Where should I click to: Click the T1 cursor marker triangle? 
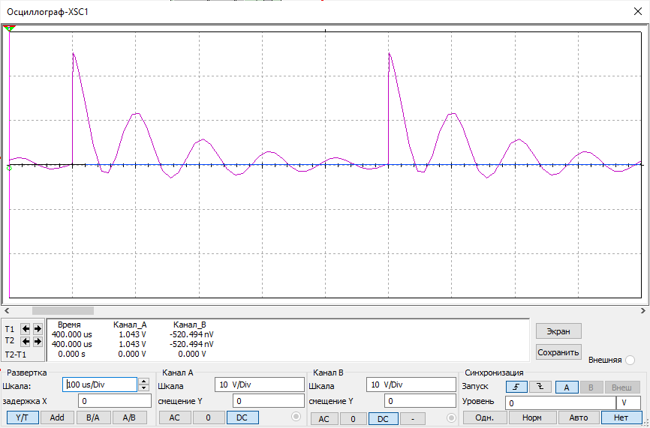tap(9, 28)
